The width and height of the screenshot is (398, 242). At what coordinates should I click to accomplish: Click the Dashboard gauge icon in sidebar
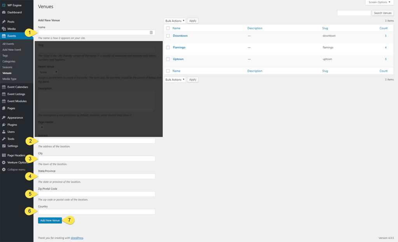click(x=4, y=12)
